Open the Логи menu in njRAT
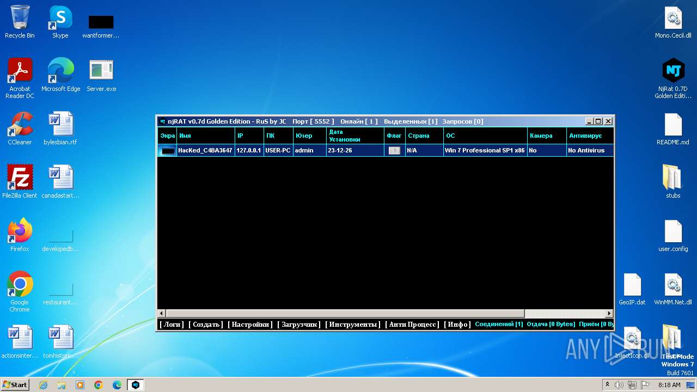 click(x=172, y=324)
